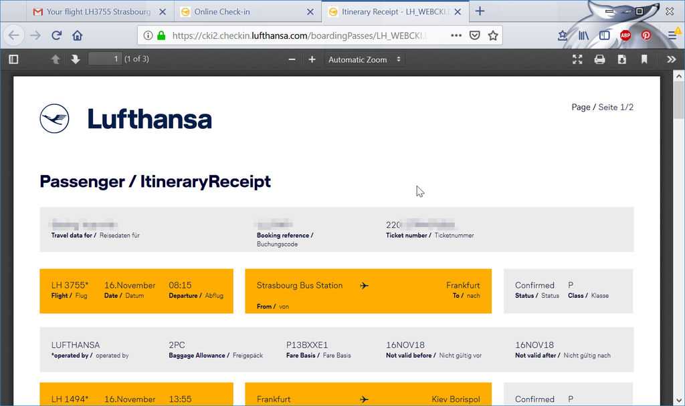Switch PDF to presentation mode
The width and height of the screenshot is (685, 406).
pyautogui.click(x=577, y=59)
